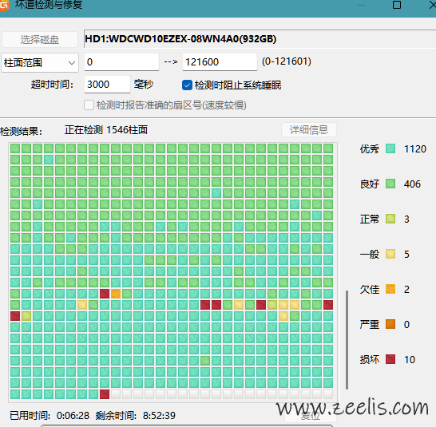Click the app logo icon in title bar
This screenshot has height=427, width=436.
tap(4, 5)
